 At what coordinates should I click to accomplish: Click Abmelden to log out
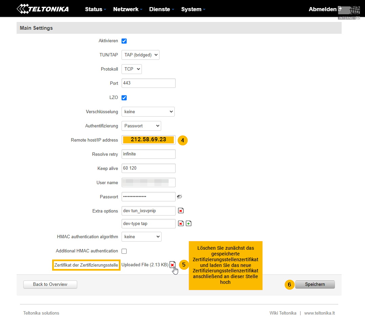point(322,9)
